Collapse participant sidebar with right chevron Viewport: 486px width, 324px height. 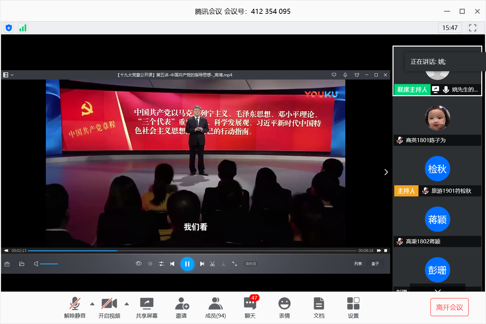click(386, 172)
